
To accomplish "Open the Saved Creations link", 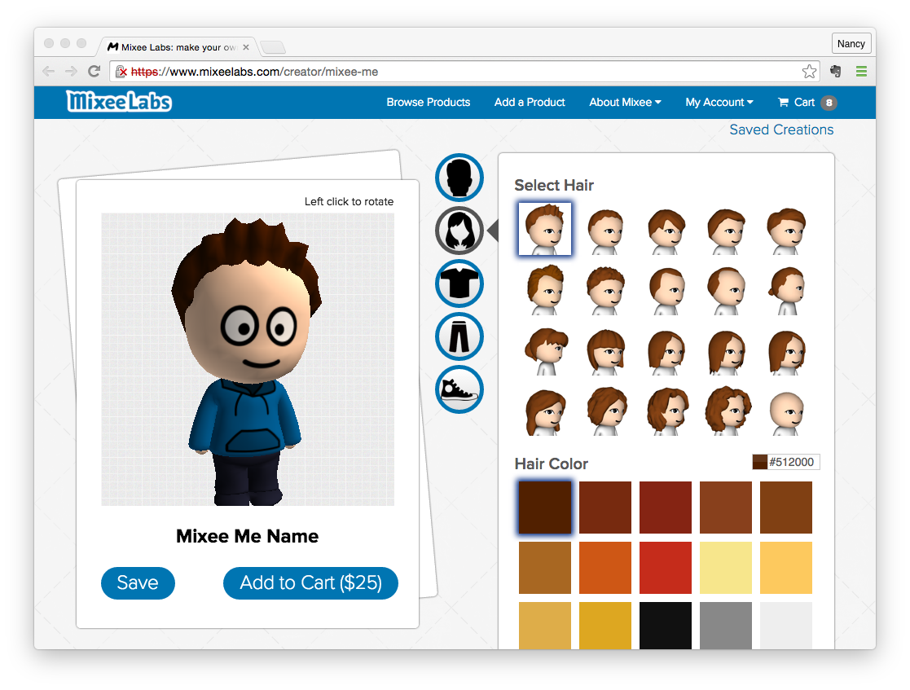I will (781, 130).
